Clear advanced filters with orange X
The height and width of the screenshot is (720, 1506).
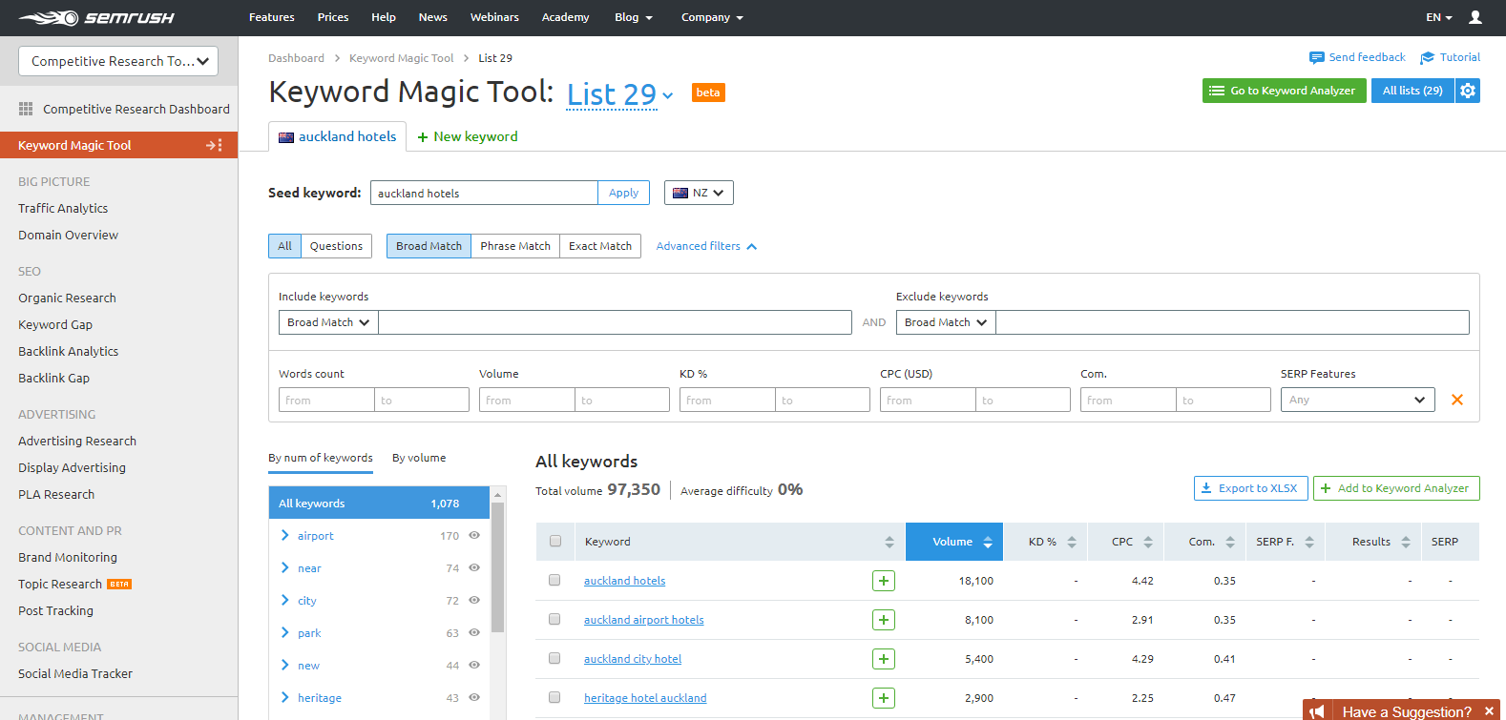point(1457,400)
